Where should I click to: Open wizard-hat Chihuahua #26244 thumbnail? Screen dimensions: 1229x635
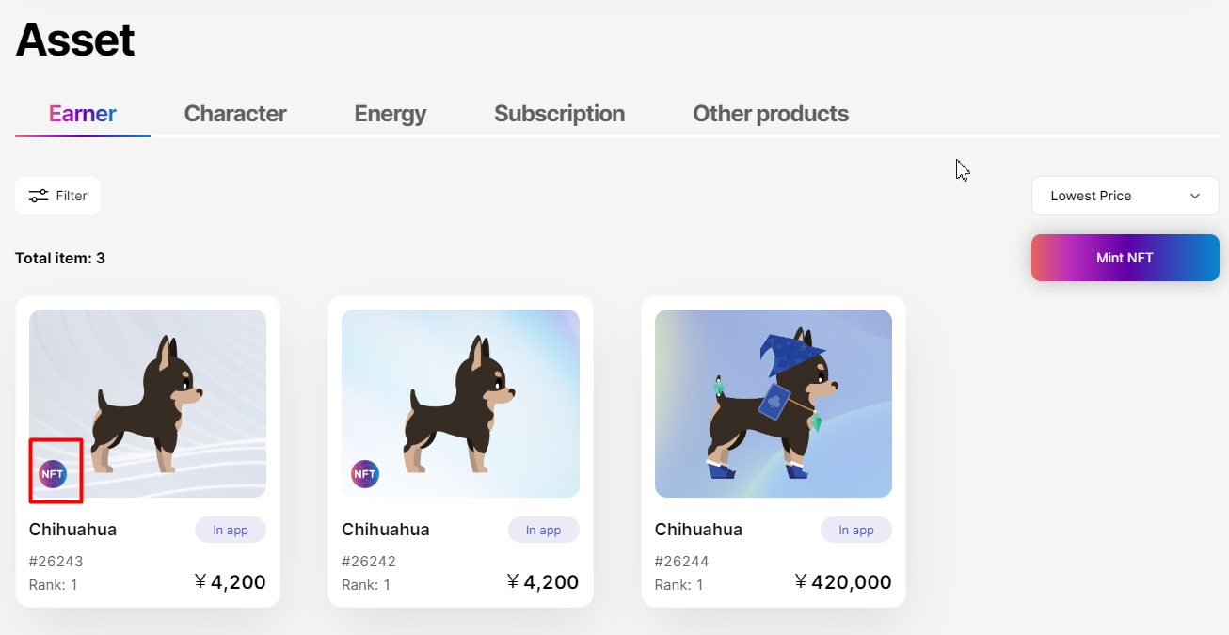773,403
